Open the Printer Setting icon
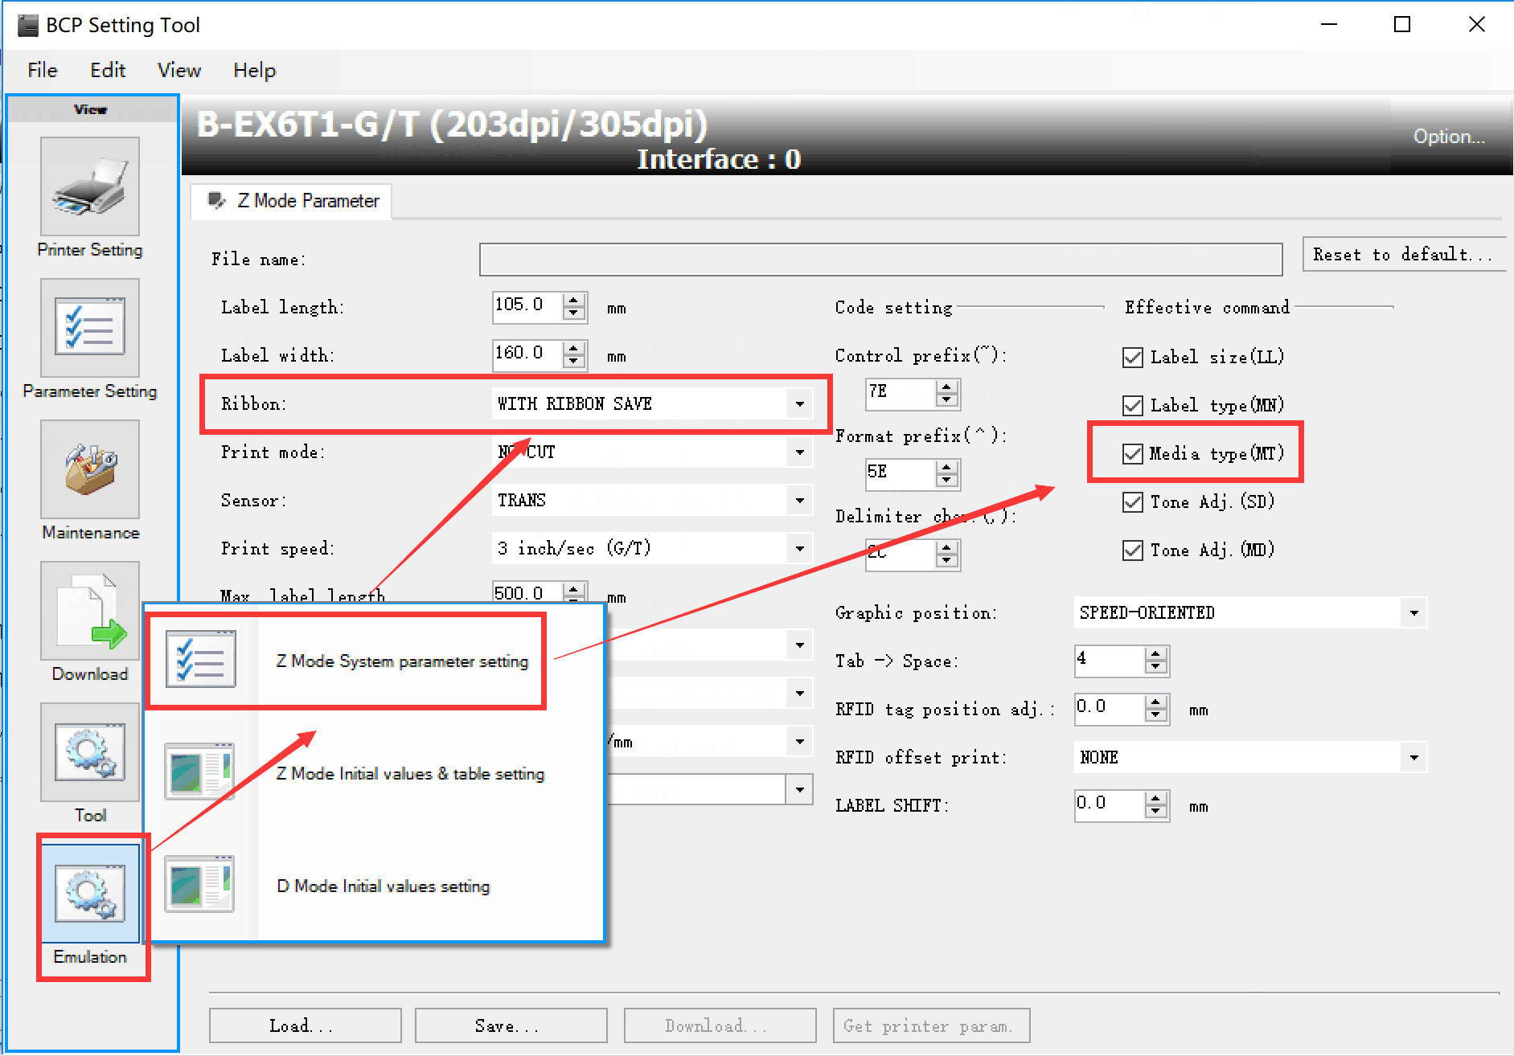Image resolution: width=1514 pixels, height=1056 pixels. point(90,186)
